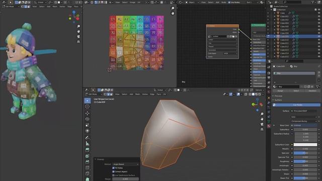Select the Scale tool in bottom viewport toolbar

[87, 125]
